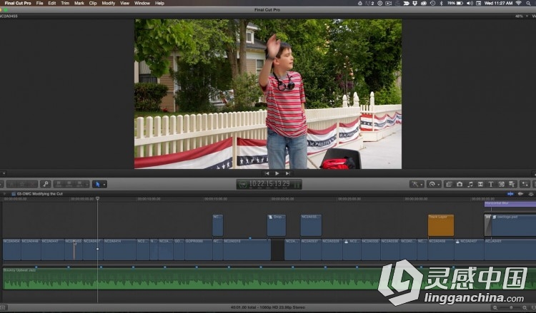This screenshot has width=536, height=313.
Task: Click the Play button under the viewer
Action: point(277,173)
